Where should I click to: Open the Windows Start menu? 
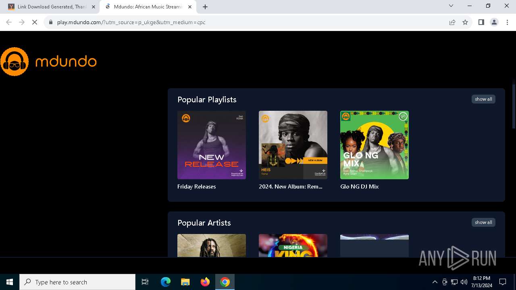[x=10, y=282]
